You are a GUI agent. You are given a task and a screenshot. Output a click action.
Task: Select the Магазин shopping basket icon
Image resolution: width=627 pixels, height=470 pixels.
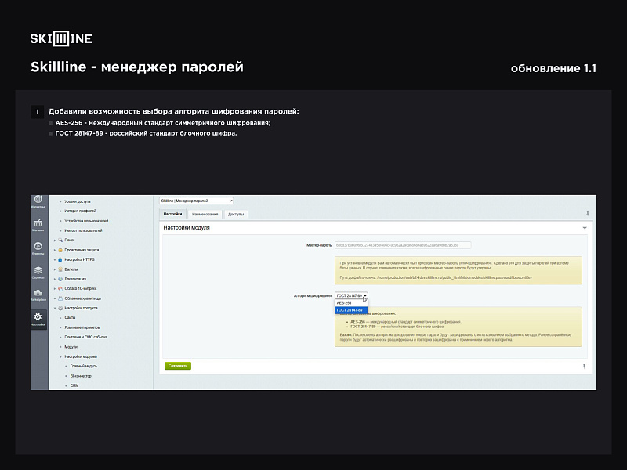[38, 222]
